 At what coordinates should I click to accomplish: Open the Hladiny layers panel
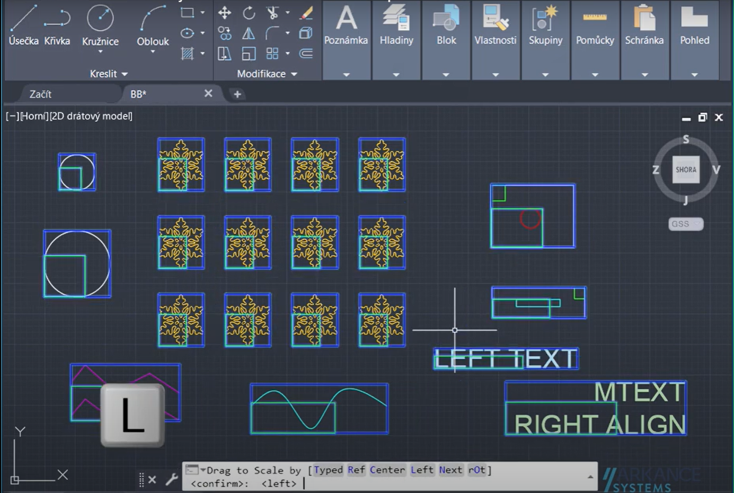[x=396, y=40]
